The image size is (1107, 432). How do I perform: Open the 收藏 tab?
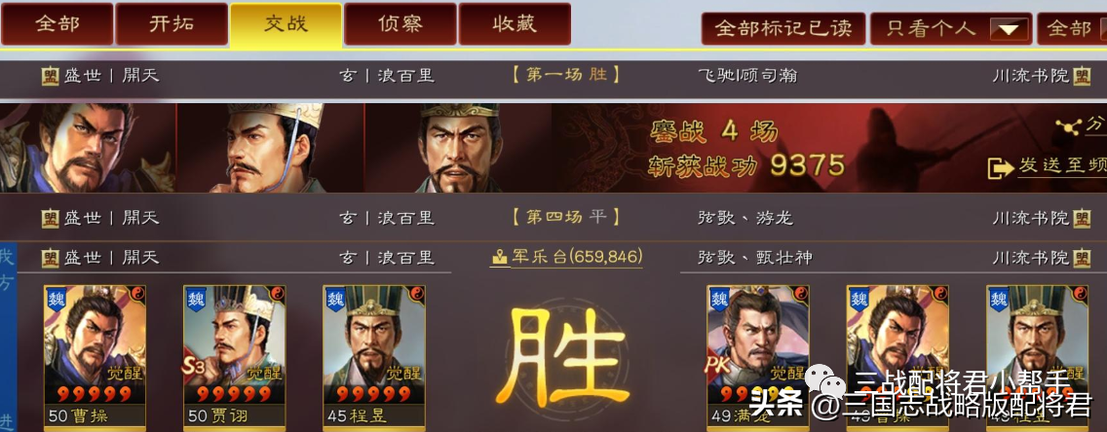click(515, 24)
